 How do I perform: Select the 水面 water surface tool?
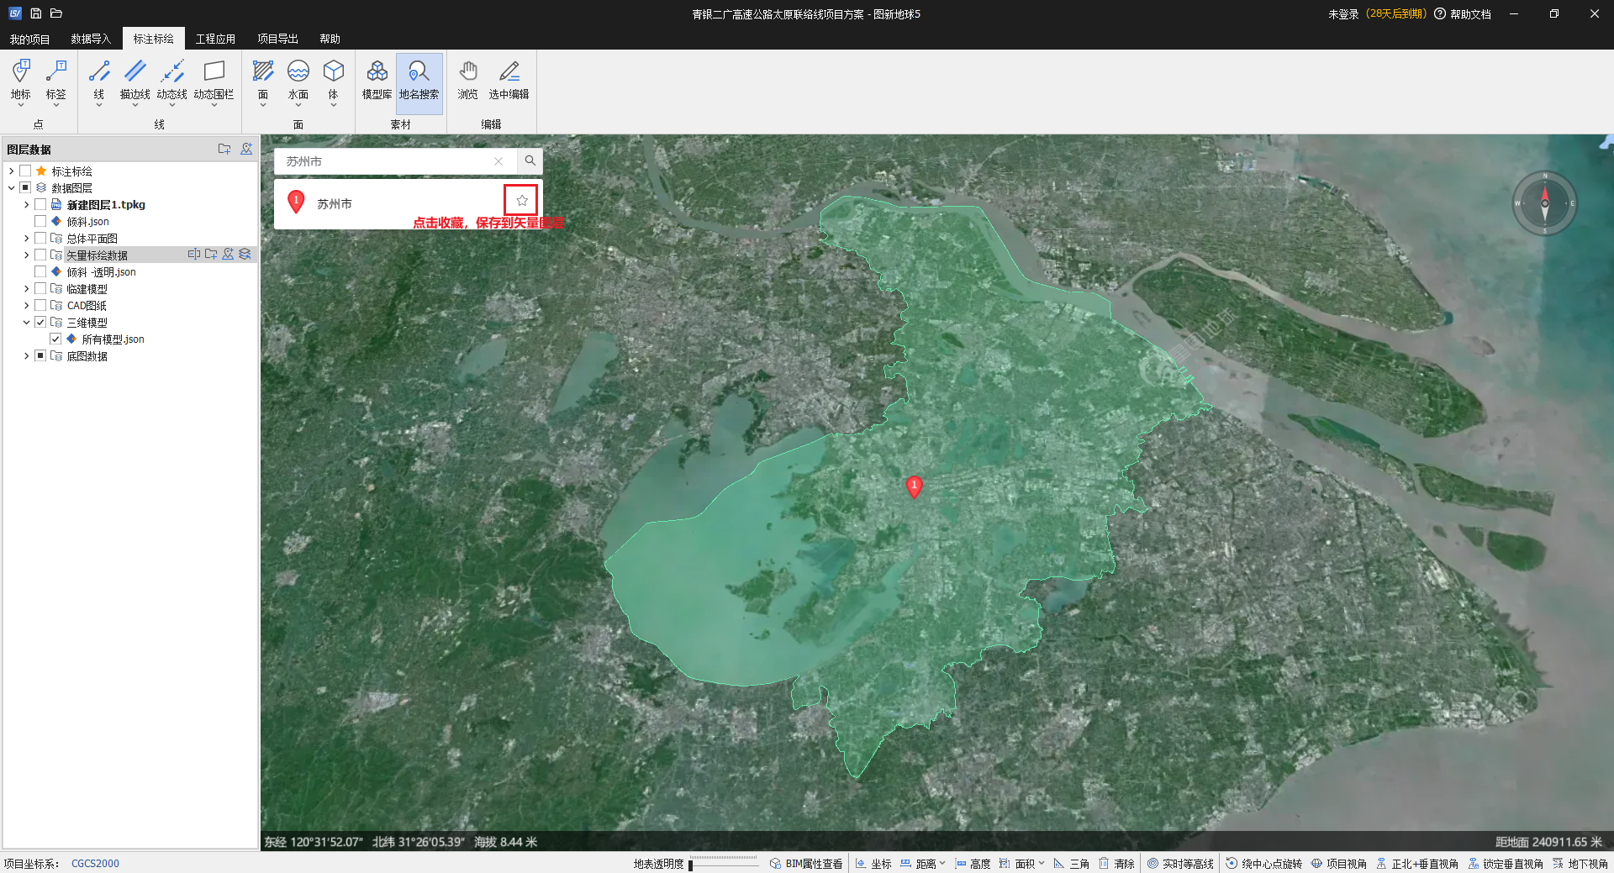coord(298,80)
